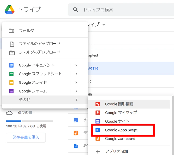The width and height of the screenshot is (174, 155).
Task: Click the Docs file icon in file list
Action: click(76, 120)
